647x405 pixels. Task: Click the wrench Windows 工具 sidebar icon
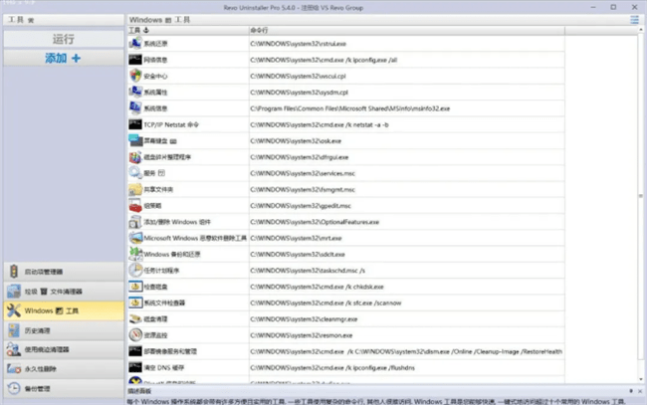tap(14, 310)
